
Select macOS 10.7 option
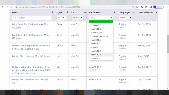(101, 47)
